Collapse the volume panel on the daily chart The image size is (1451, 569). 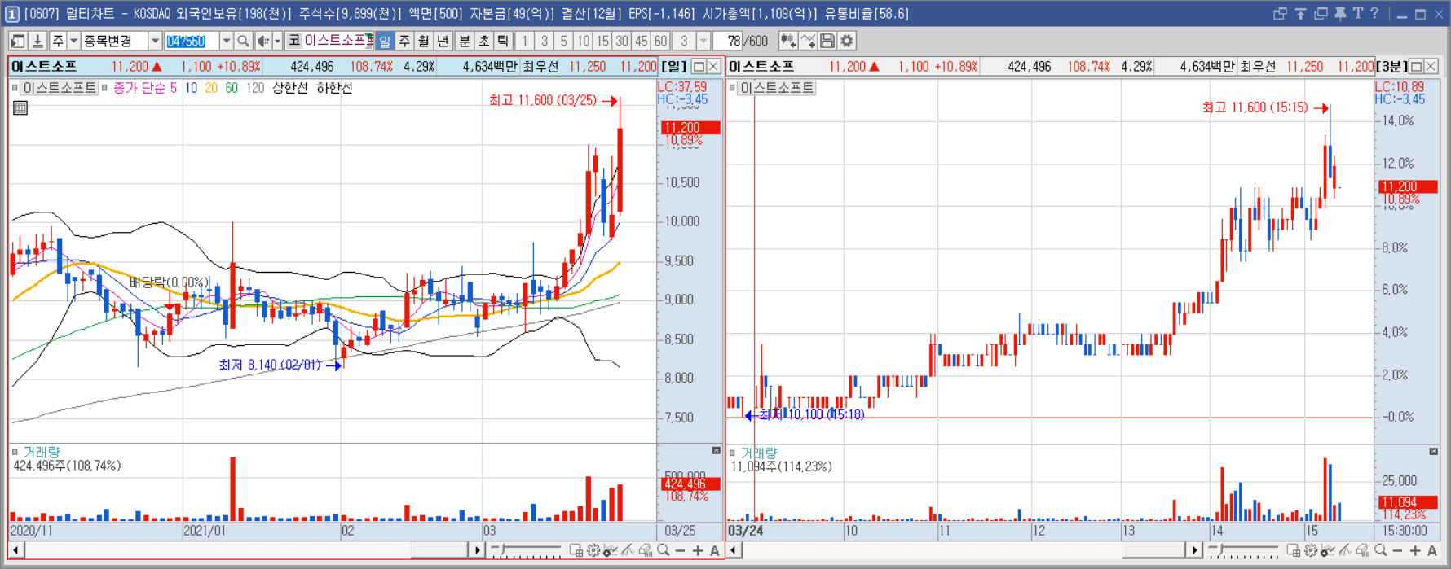coord(716,451)
